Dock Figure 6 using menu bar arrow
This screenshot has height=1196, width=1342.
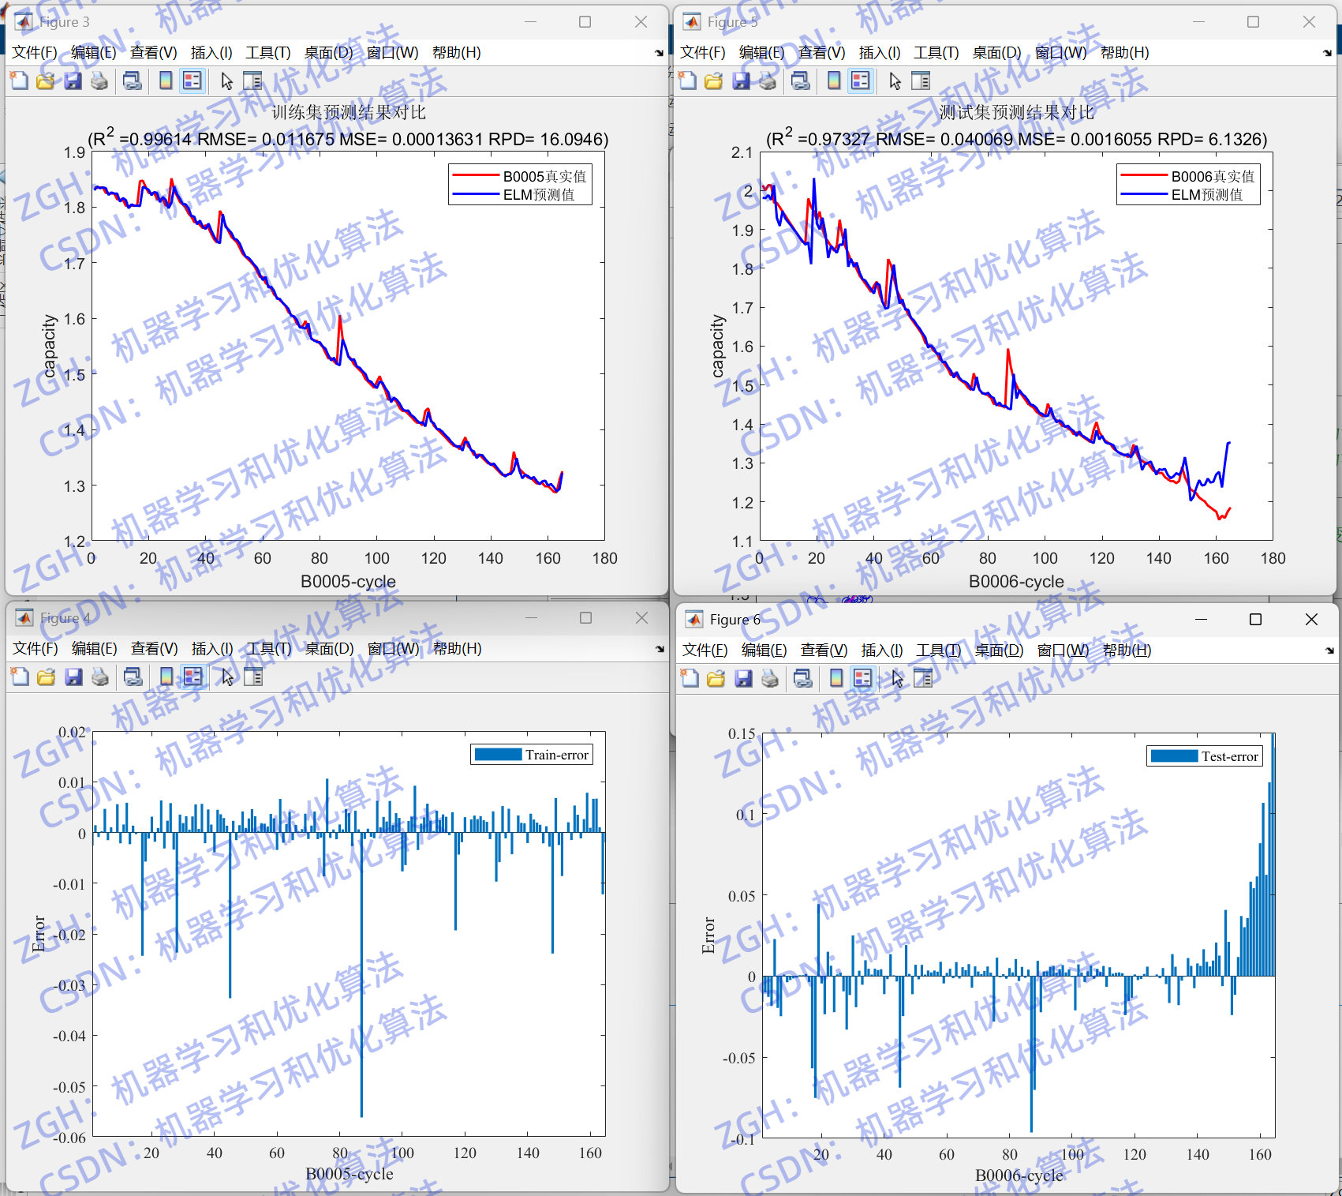[1329, 650]
